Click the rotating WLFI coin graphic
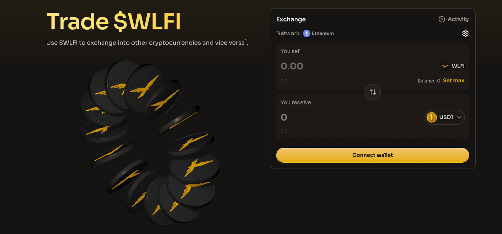This screenshot has width=502, height=234. click(x=147, y=138)
